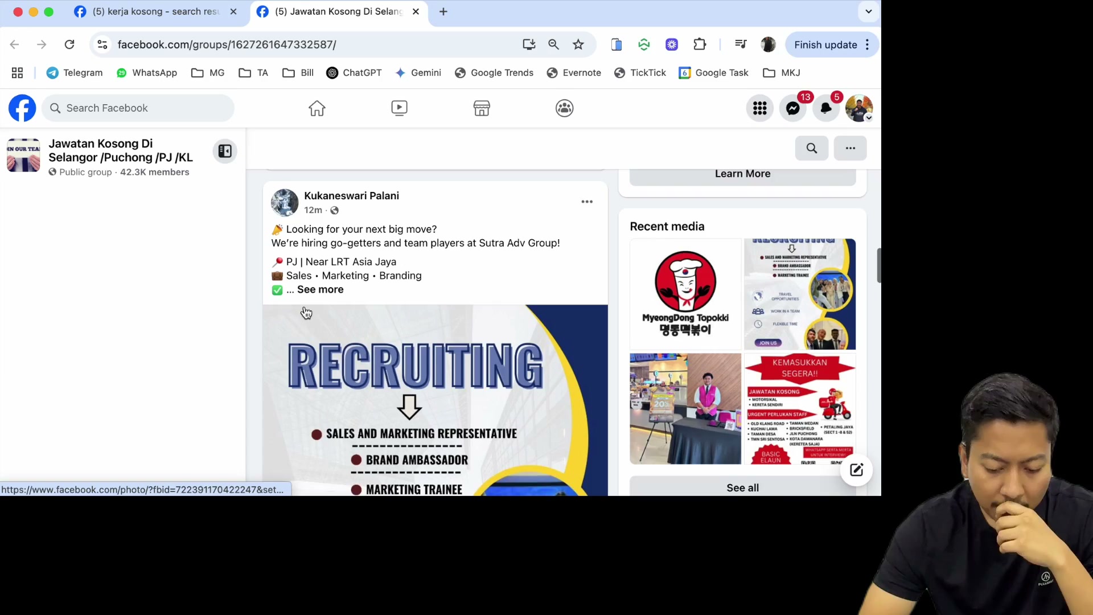Toggle the group sidebar panel icon
The image size is (1093, 615).
click(x=225, y=151)
